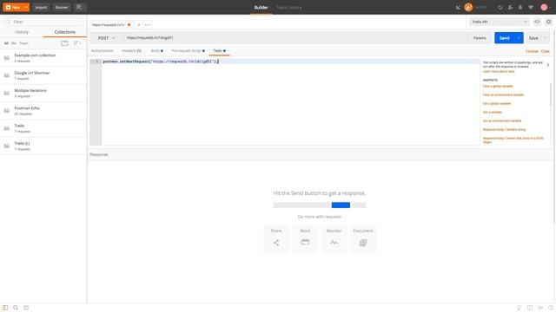This screenshot has height=312, width=556.
Task: Toggle the sidebar icon in status bar
Action: tap(5, 308)
